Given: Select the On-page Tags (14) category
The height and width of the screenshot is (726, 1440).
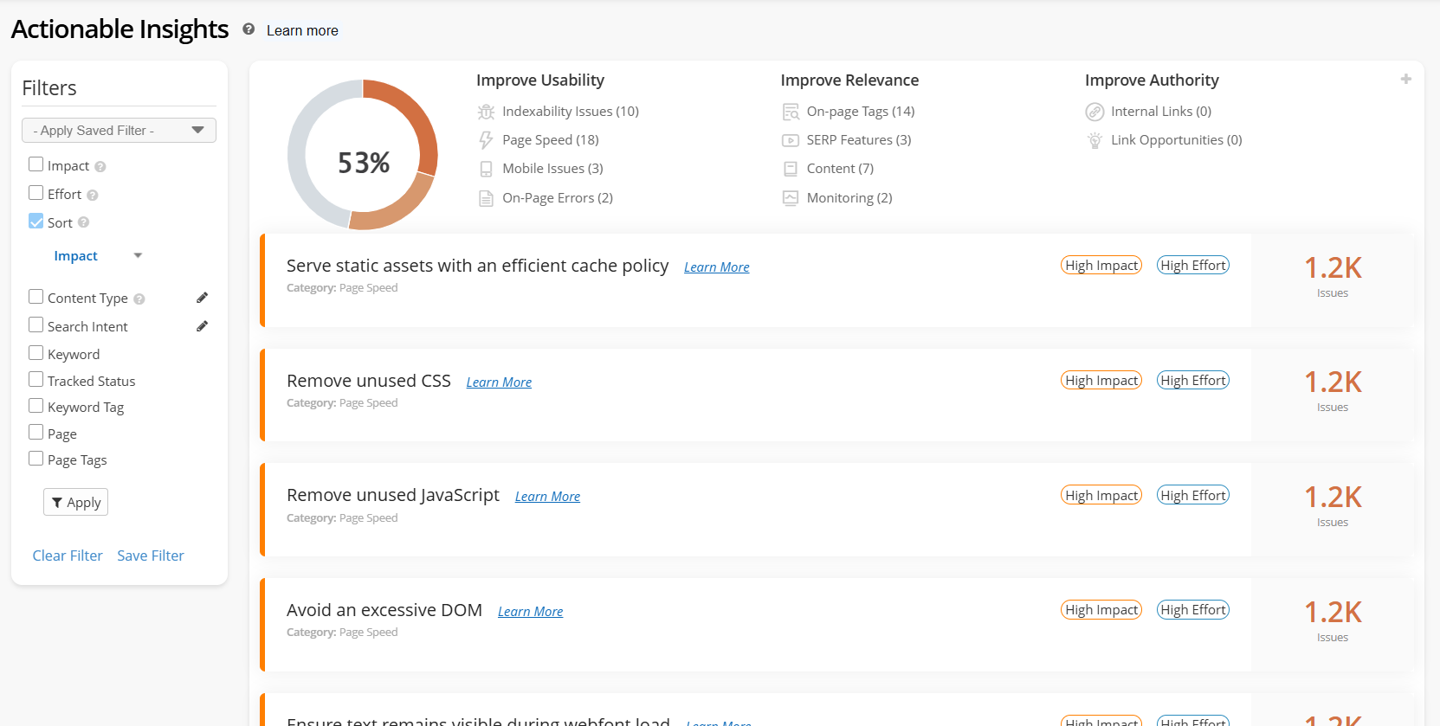Looking at the screenshot, I should point(860,112).
